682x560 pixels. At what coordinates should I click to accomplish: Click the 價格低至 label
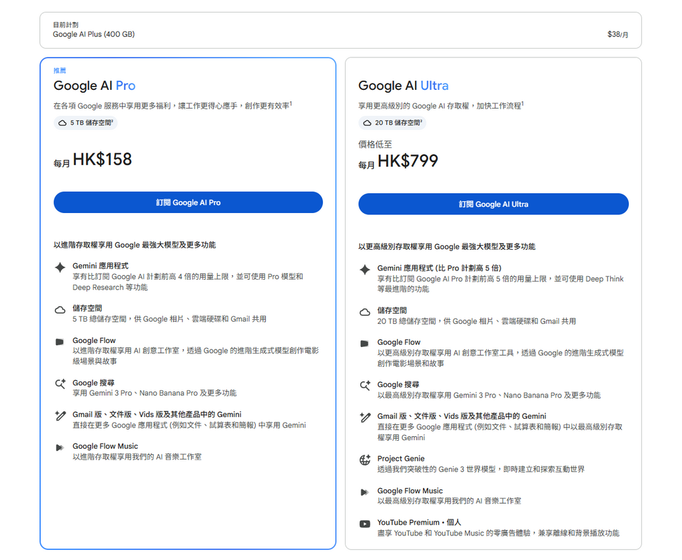tap(375, 144)
